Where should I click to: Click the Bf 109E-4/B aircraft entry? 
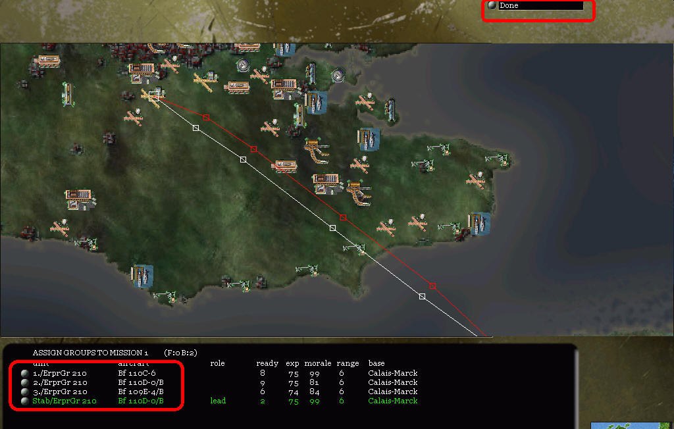point(141,391)
